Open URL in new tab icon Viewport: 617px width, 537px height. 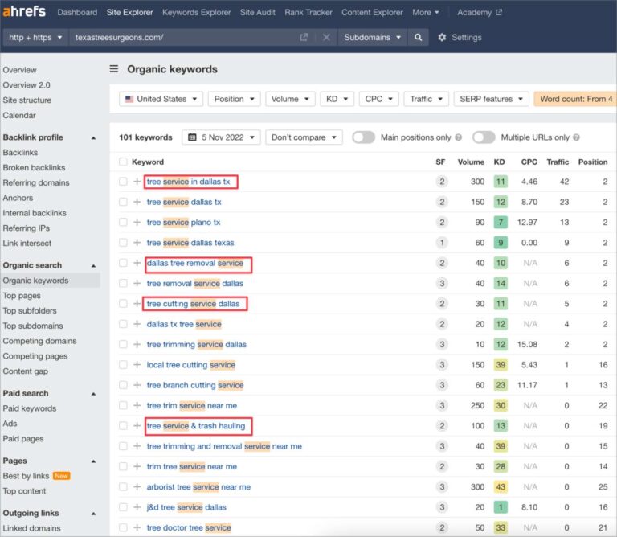[304, 38]
